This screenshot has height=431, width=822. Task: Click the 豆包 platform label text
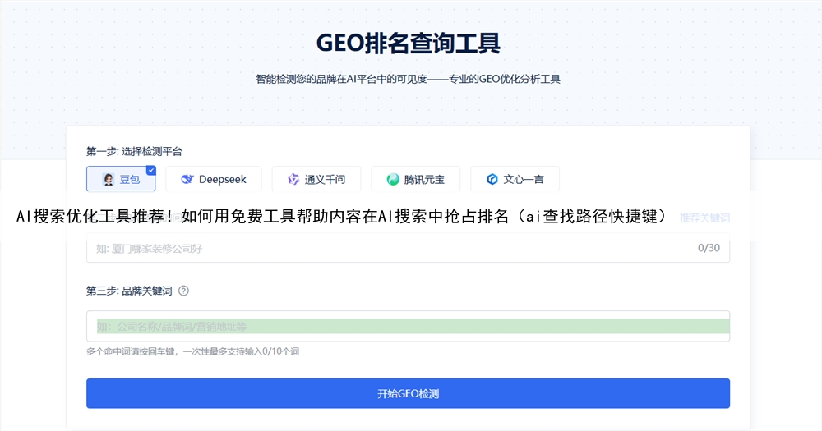tap(130, 179)
